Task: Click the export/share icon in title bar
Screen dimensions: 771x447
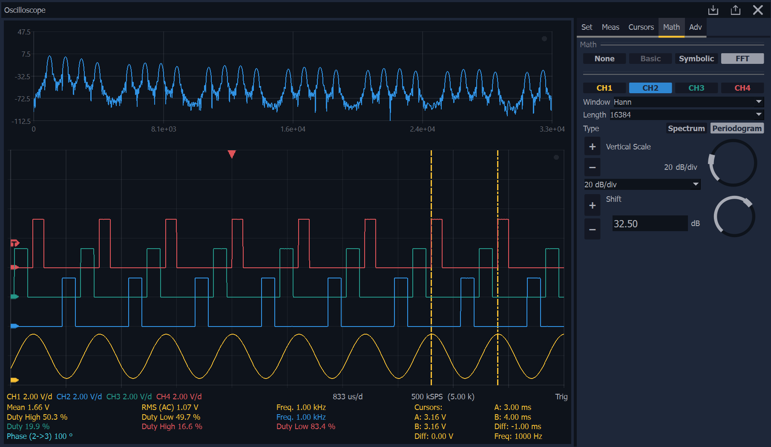Action: (736, 10)
